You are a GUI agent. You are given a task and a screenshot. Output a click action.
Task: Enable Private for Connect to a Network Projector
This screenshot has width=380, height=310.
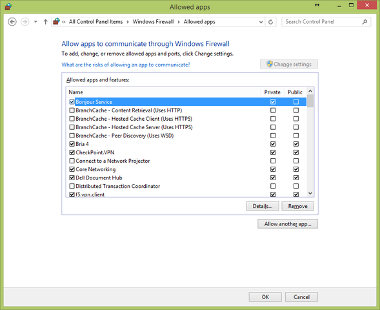(x=273, y=161)
